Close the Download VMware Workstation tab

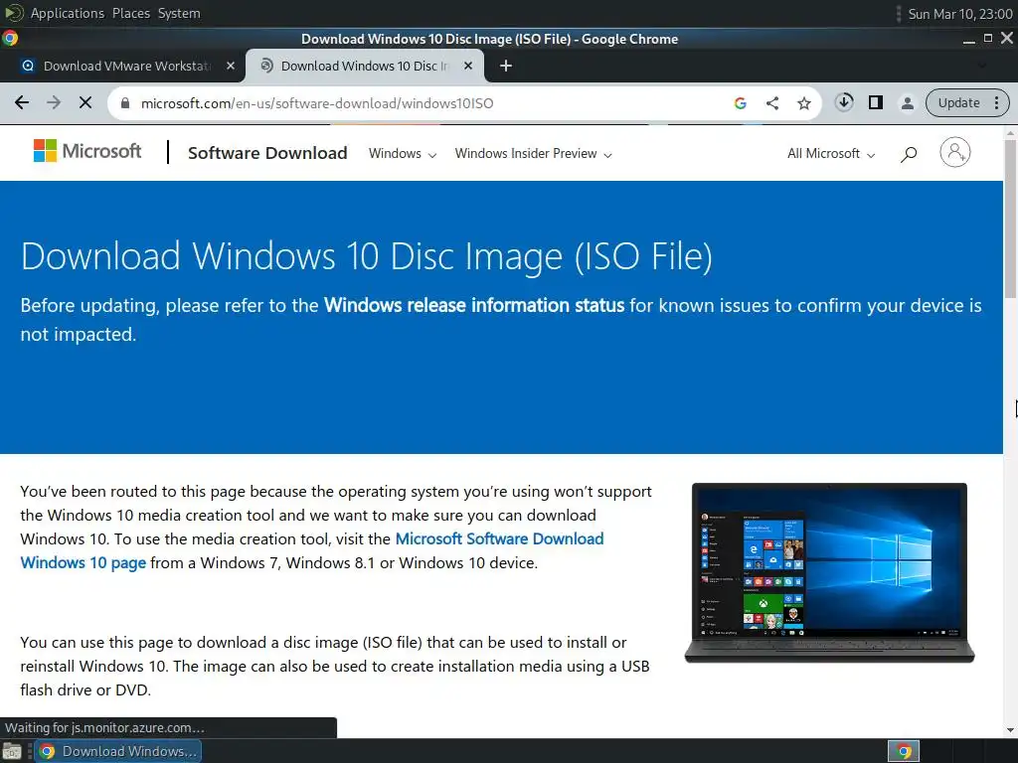pos(230,66)
